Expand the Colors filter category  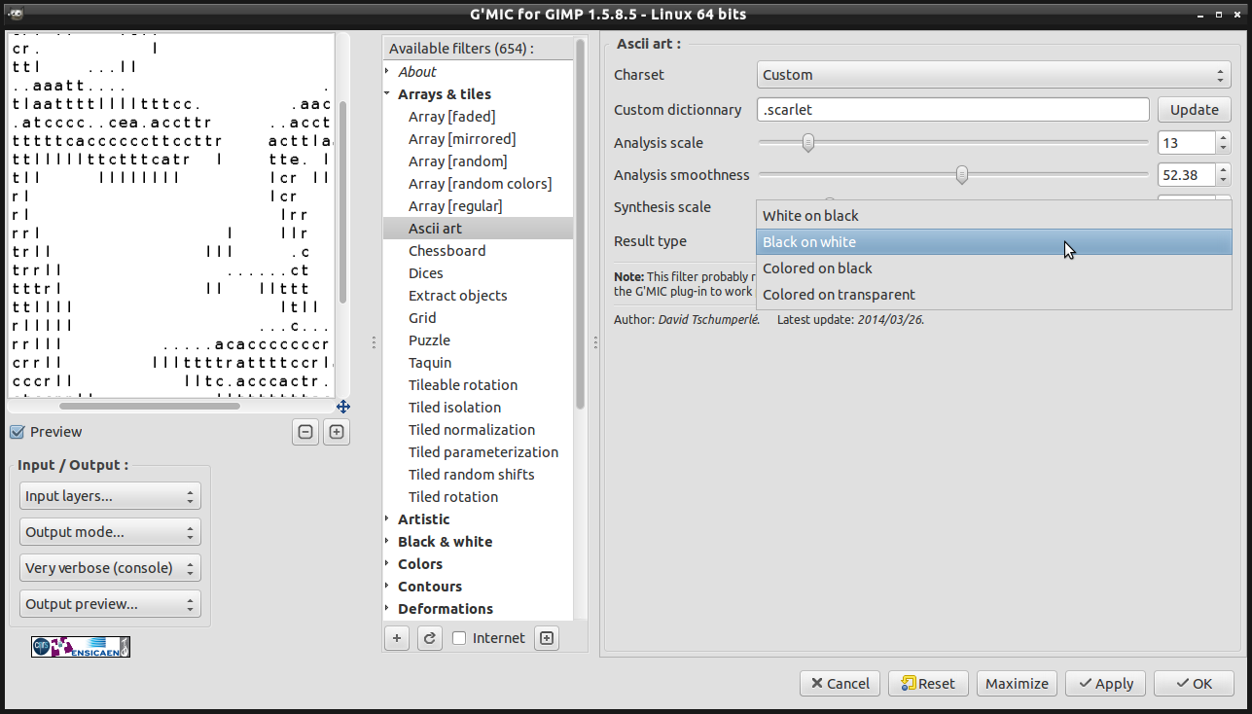click(387, 564)
